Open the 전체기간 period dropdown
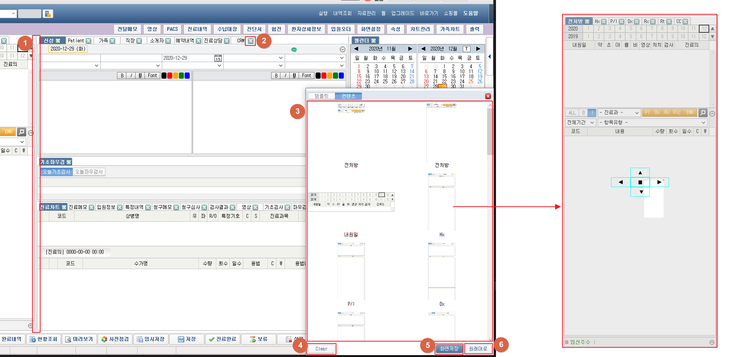This screenshot has width=744, height=357. 580,123
